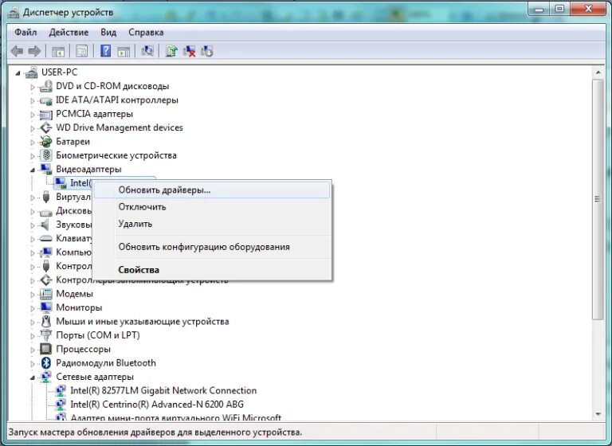
Task: Click the show/hide action pane toolbar icon
Action: (124, 51)
